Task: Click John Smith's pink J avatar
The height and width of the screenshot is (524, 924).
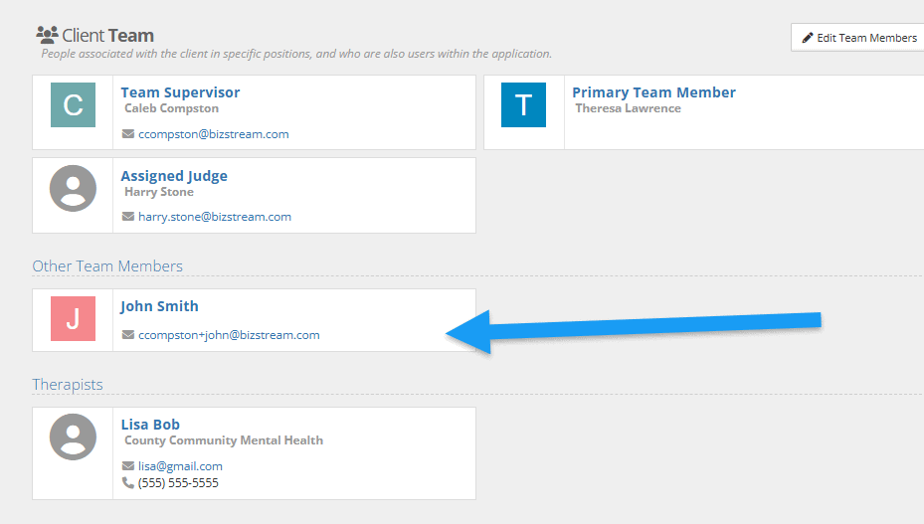Action: point(73,319)
